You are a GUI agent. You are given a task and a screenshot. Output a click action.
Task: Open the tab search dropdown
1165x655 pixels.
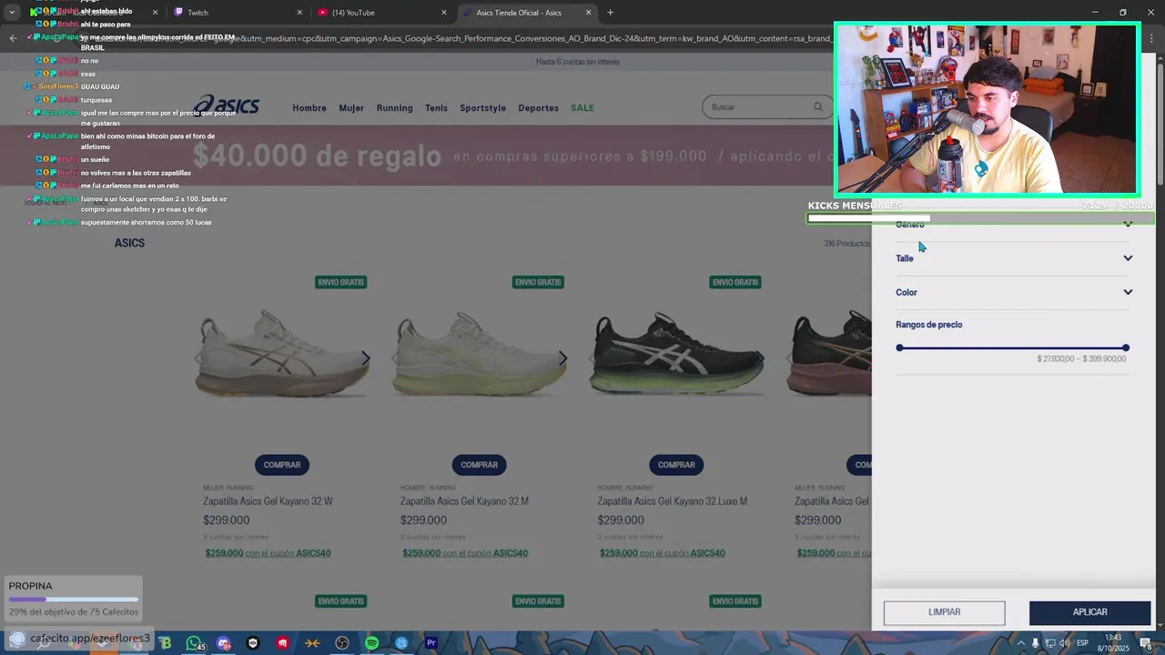(x=12, y=13)
